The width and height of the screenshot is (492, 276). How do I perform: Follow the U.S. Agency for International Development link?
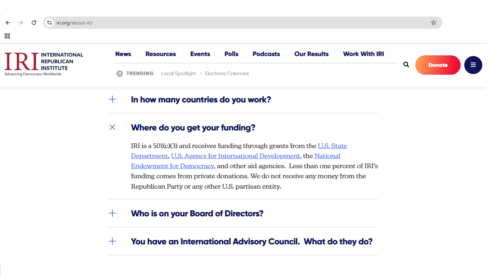(236, 156)
